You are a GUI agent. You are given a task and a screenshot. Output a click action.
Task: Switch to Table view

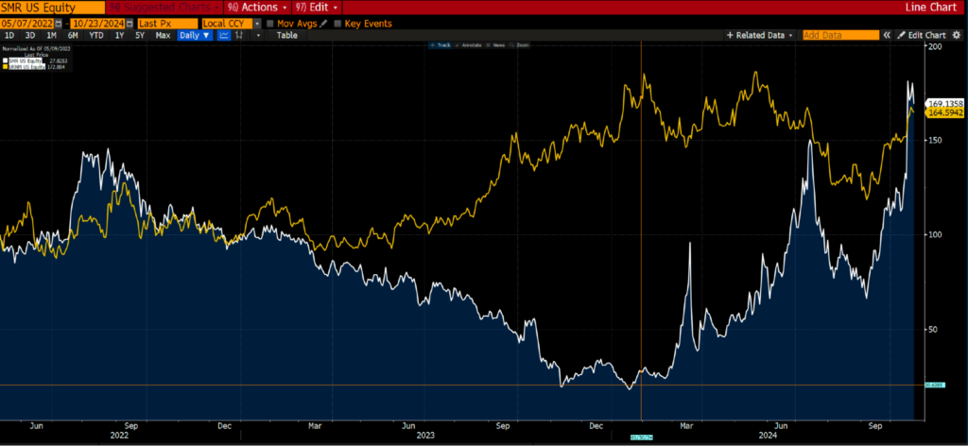pyautogui.click(x=286, y=35)
